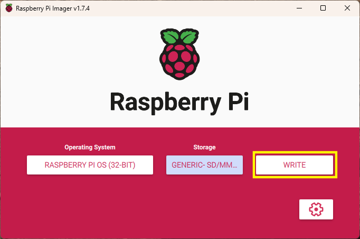
Task: Open storage selection GENERIC- SD/MM...
Action: pos(204,165)
